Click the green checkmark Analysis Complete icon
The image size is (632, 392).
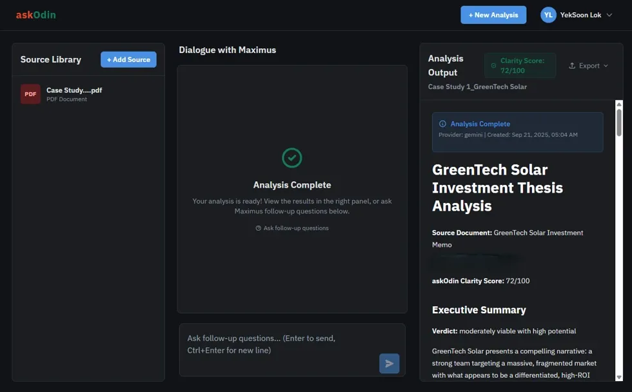click(x=292, y=157)
